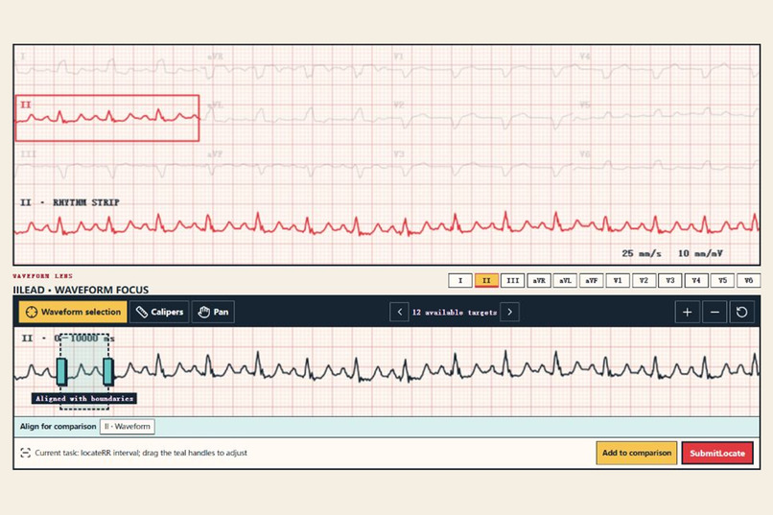
Task: Zoom in with the plus icon
Action: (x=688, y=312)
